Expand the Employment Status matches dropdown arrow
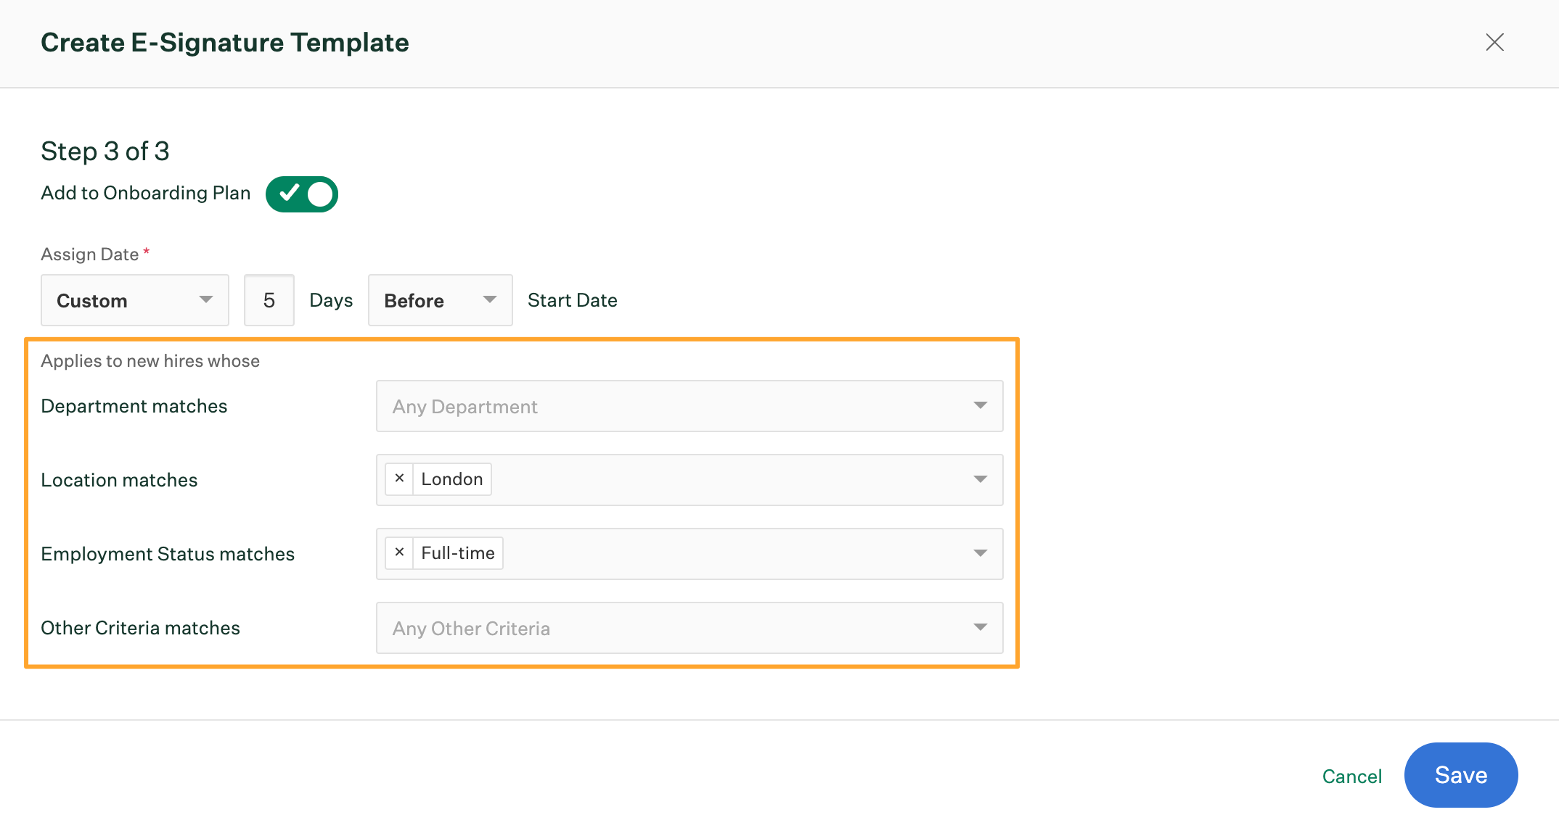 coord(981,553)
